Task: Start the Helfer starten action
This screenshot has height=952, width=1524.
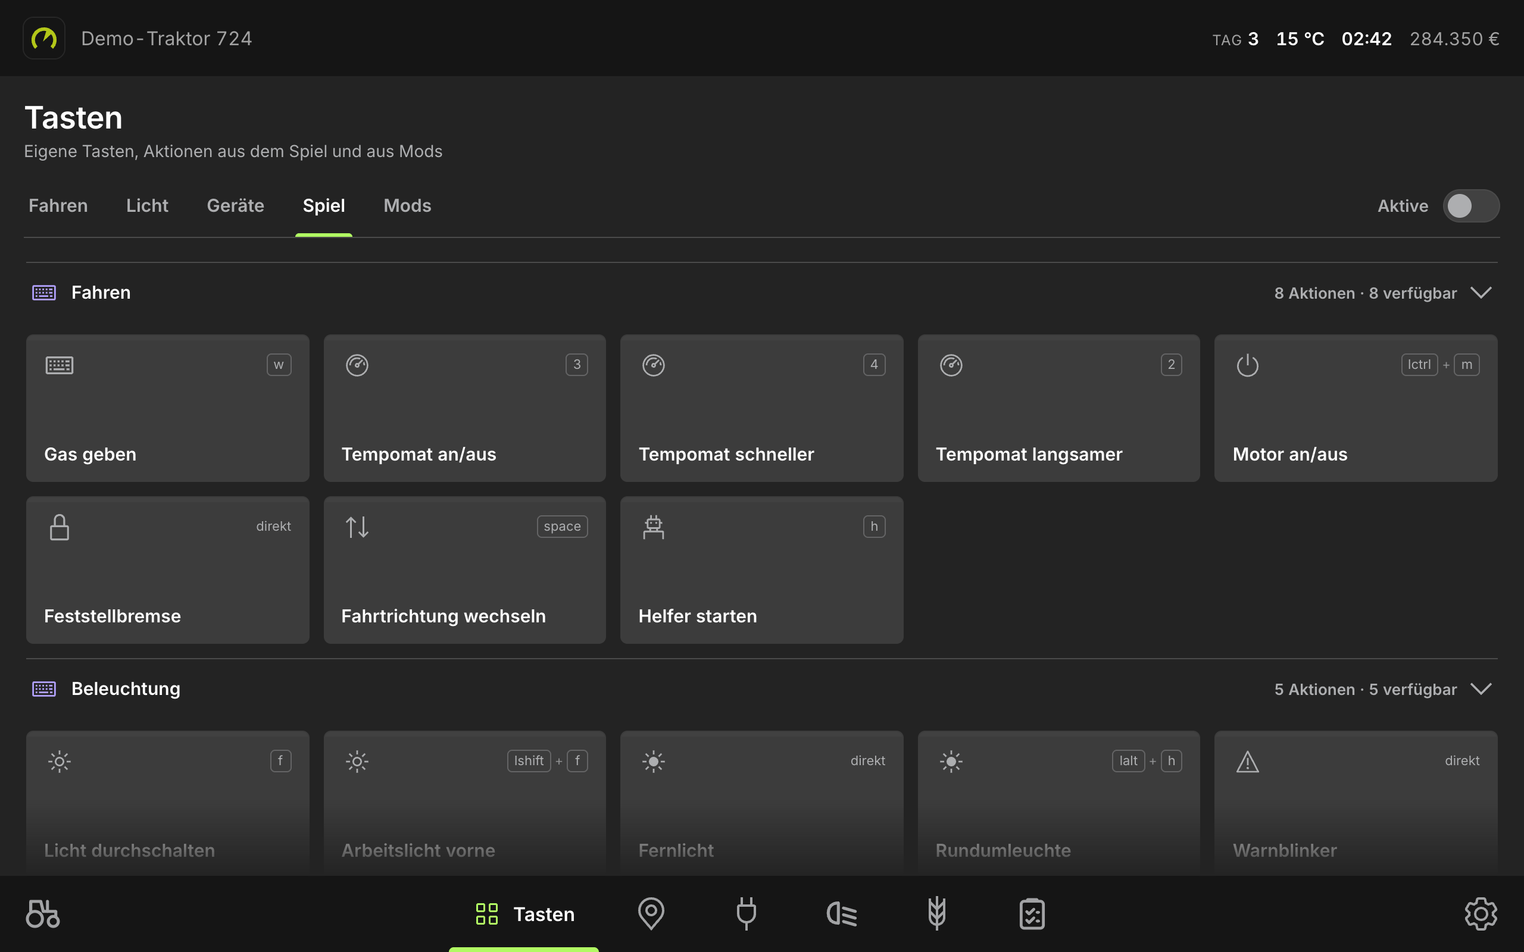Action: (762, 571)
